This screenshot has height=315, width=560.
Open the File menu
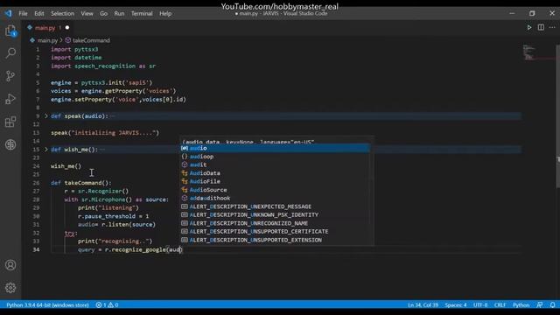pos(24,14)
